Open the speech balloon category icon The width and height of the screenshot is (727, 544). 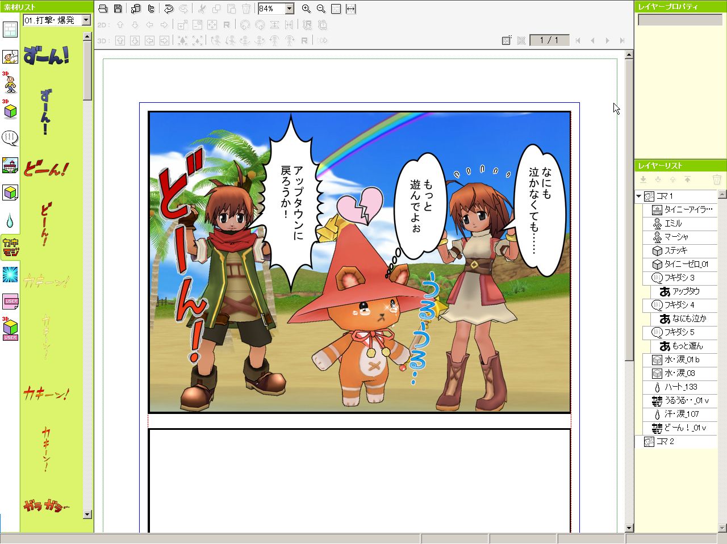[10, 138]
